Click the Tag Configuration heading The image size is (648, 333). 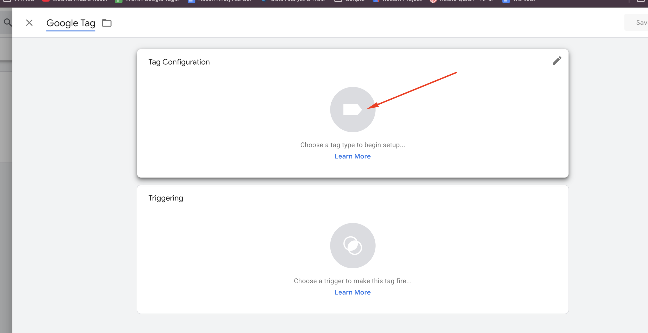[x=179, y=62]
